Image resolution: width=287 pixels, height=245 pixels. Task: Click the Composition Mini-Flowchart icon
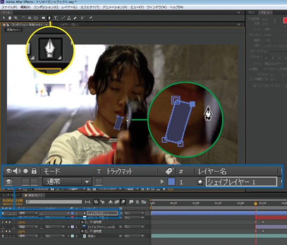[88, 202]
